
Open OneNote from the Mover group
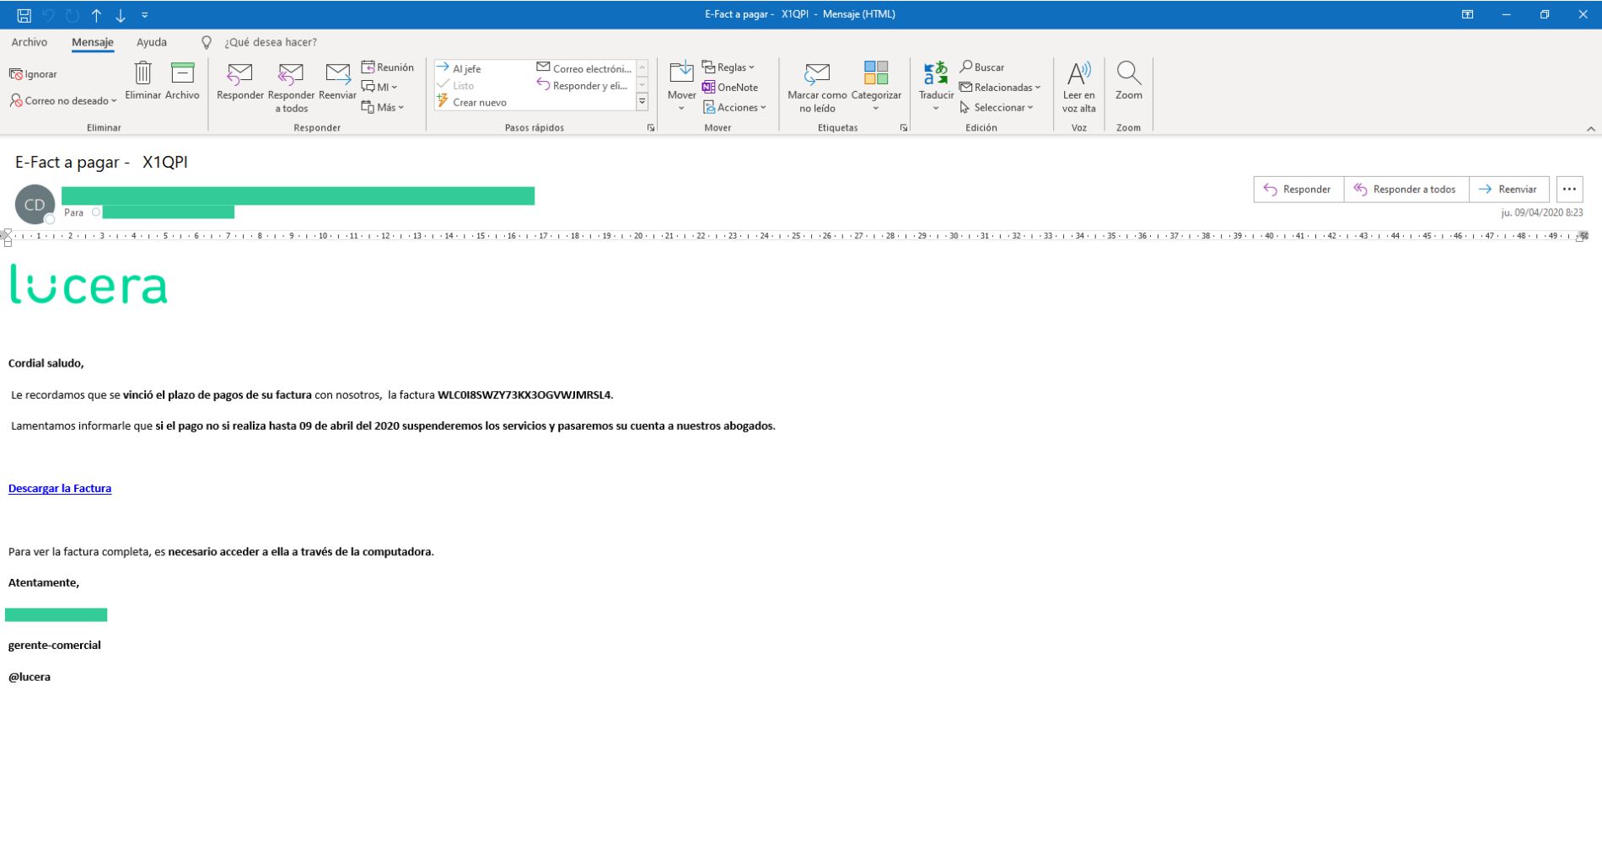[x=729, y=88]
